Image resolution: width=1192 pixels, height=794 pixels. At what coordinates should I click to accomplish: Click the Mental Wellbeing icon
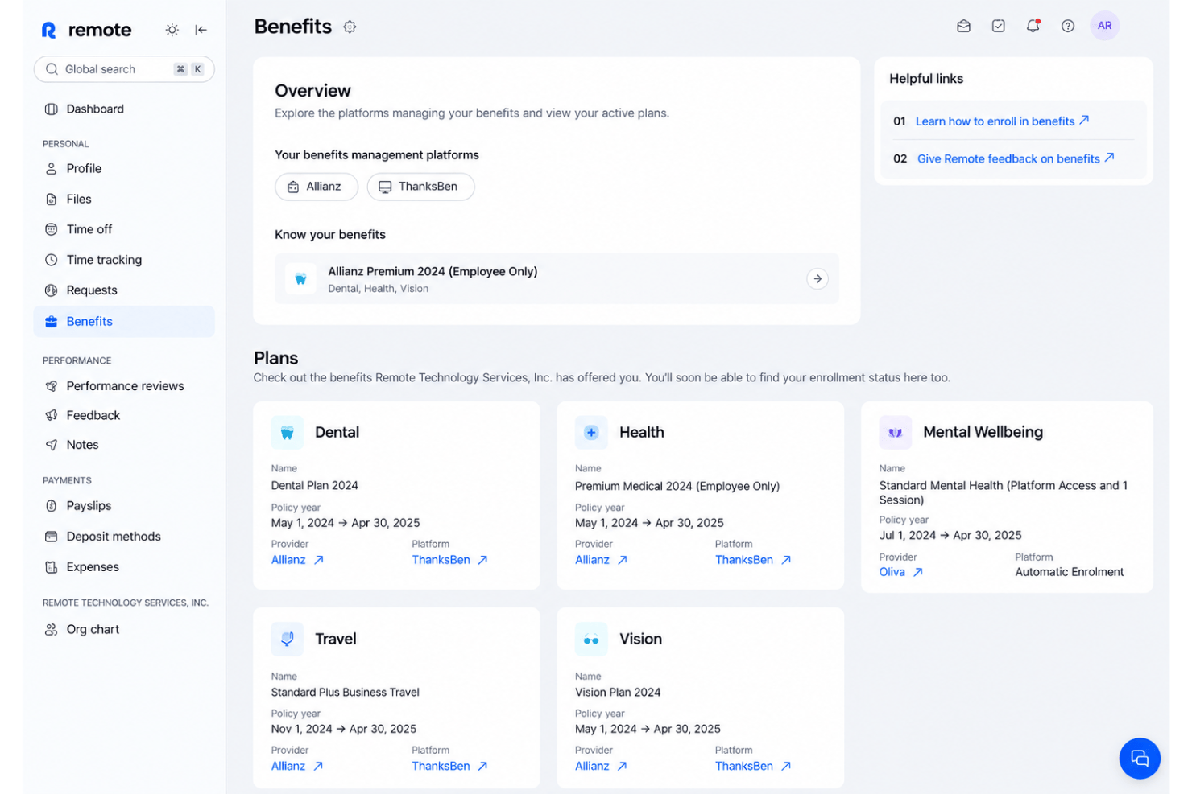[x=896, y=433]
